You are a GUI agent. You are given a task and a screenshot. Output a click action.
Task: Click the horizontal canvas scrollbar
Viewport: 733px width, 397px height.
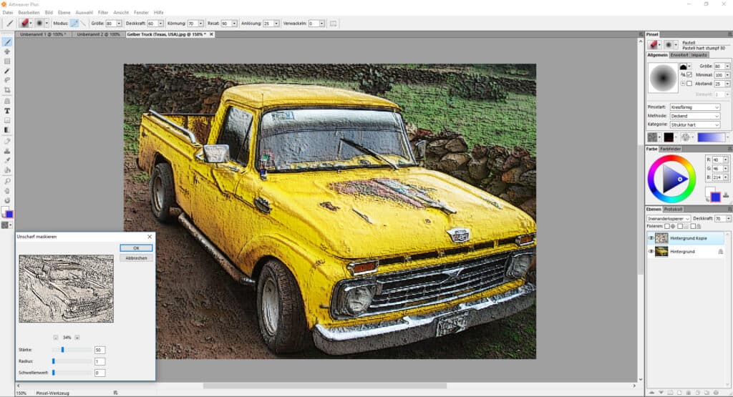325,386
